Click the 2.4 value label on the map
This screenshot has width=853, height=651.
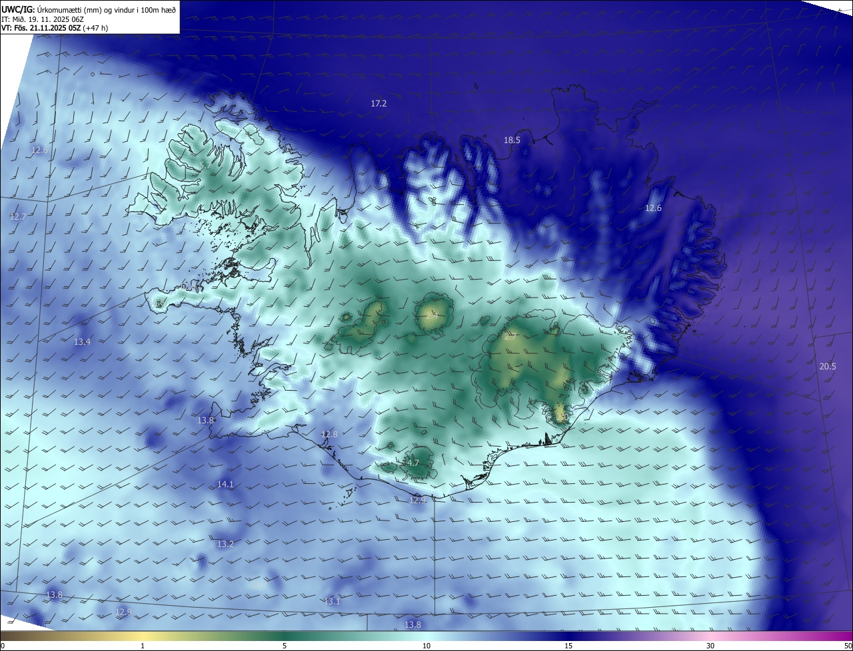coord(432,316)
